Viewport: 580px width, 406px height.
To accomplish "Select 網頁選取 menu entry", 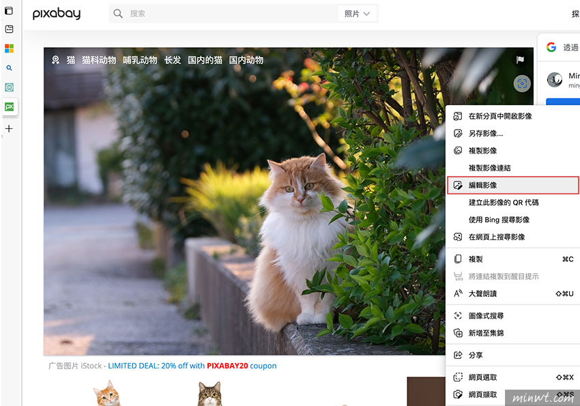I will 512,377.
